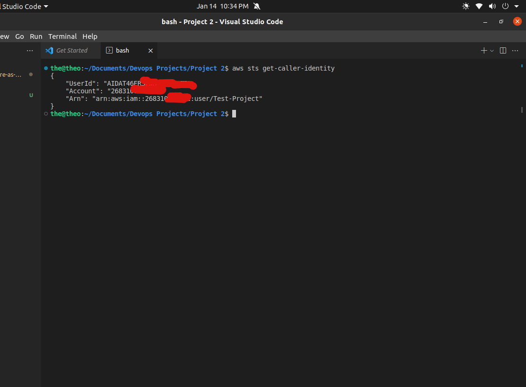Close the bash terminal tab

(151, 51)
